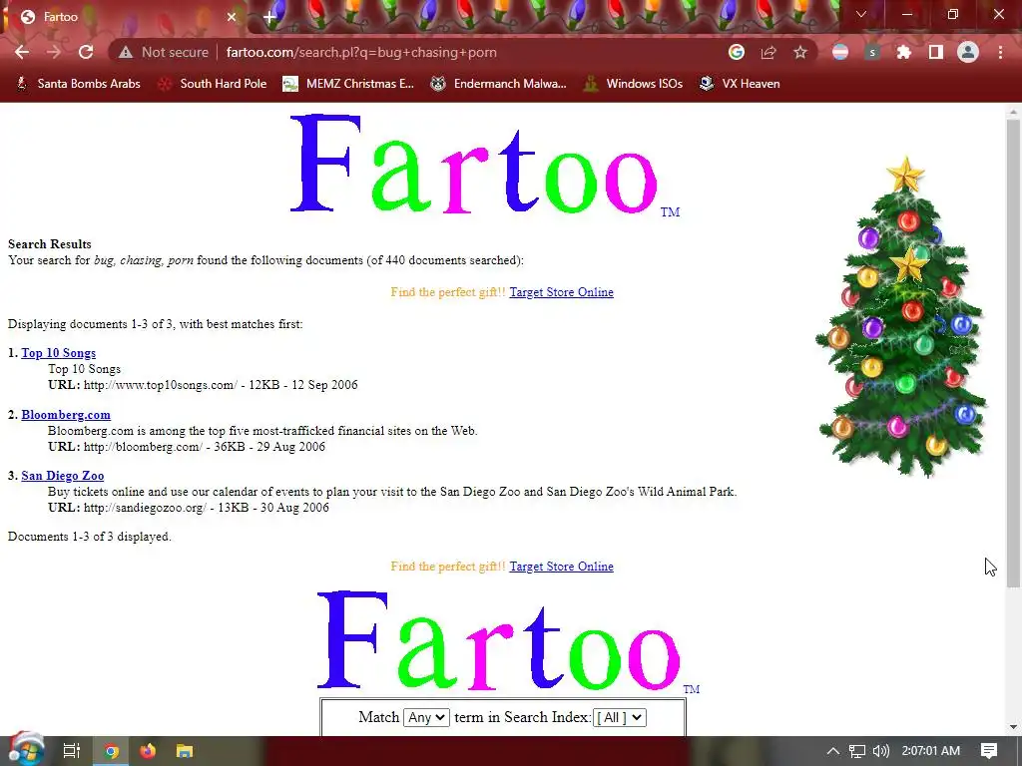
Task: Open Chrome three-dot menu
Action: [1000, 52]
